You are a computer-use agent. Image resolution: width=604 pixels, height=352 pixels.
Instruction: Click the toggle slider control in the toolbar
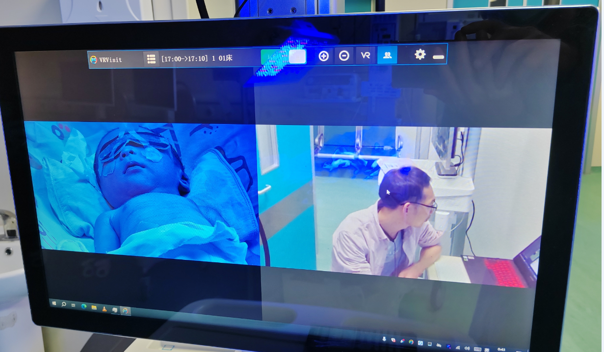pyautogui.click(x=296, y=55)
